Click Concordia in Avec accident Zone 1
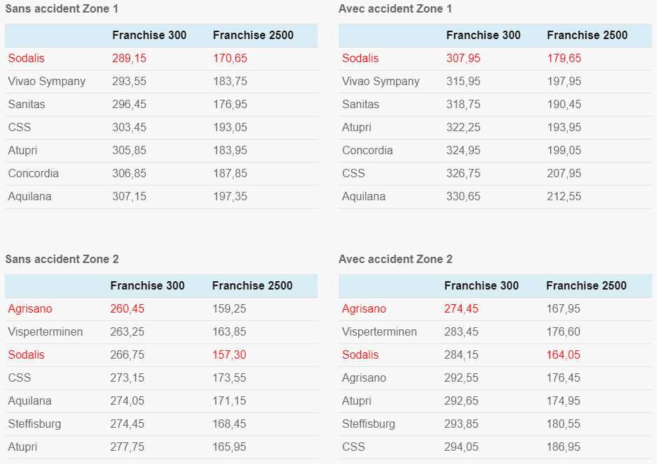657x464 pixels. click(367, 150)
